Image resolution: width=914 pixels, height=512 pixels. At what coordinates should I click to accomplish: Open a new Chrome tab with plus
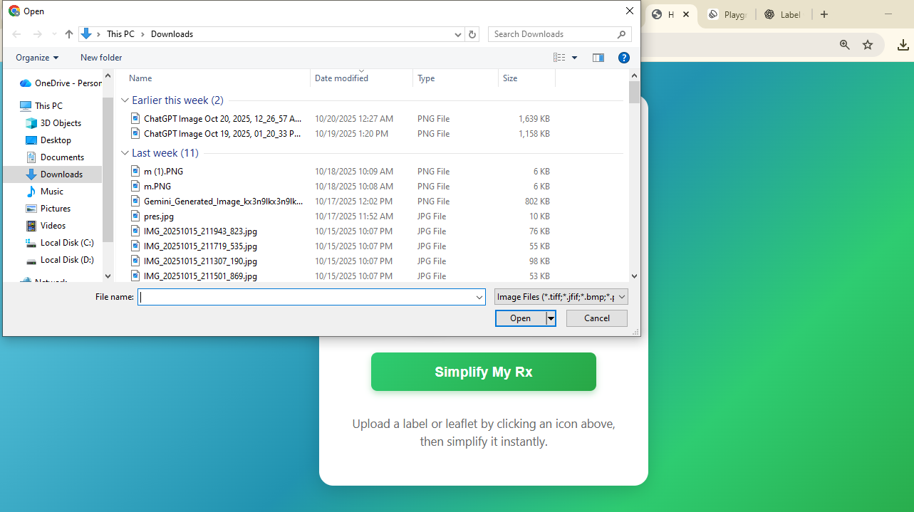pyautogui.click(x=824, y=14)
